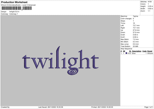This screenshot has width=154, height=109.
Task: Click "Wilcom EmbroideryStudio – Level 3 Advanced" text
Action: [x=18, y=5]
